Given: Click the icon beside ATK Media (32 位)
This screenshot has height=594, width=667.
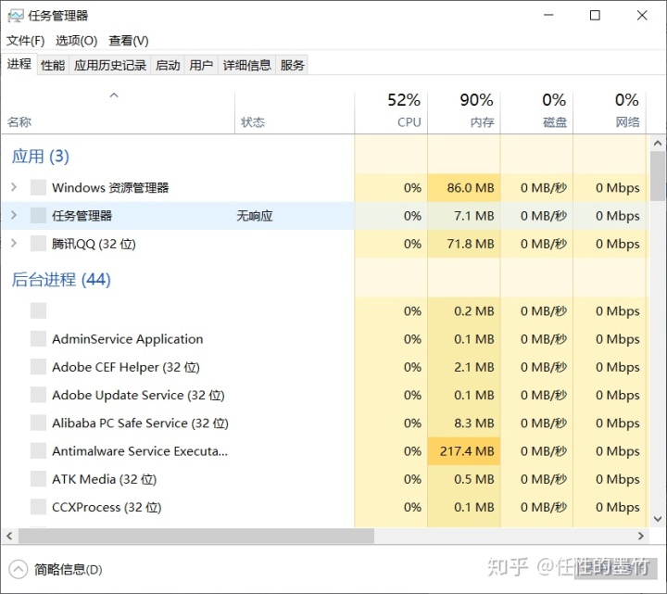Looking at the screenshot, I should pos(38,479).
